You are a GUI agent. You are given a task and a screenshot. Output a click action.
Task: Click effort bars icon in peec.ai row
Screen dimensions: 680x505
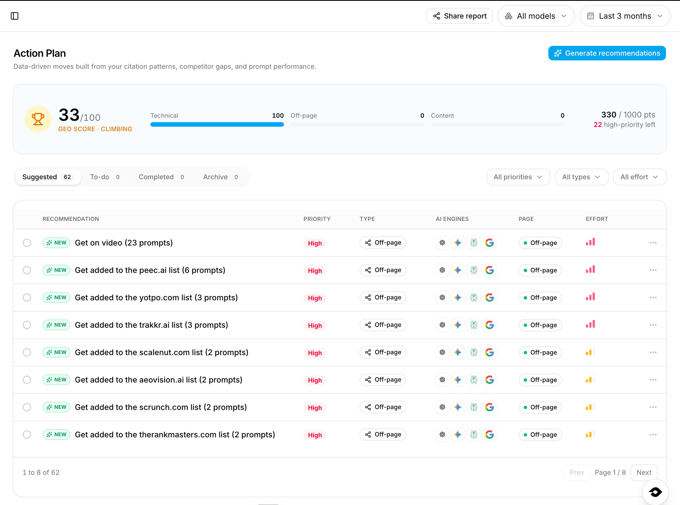(590, 270)
